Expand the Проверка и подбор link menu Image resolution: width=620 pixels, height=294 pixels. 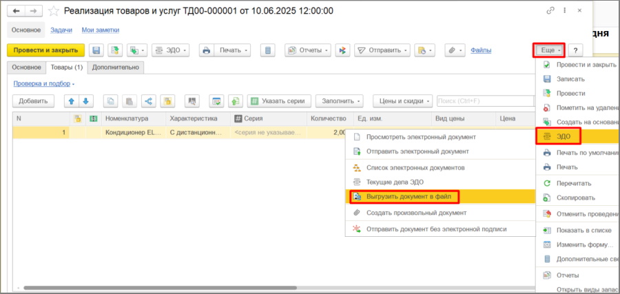coord(44,84)
